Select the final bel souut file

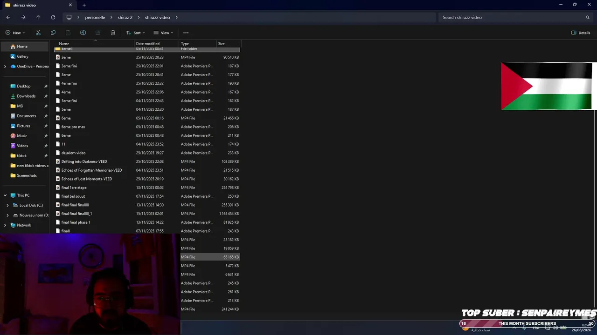(x=147, y=196)
